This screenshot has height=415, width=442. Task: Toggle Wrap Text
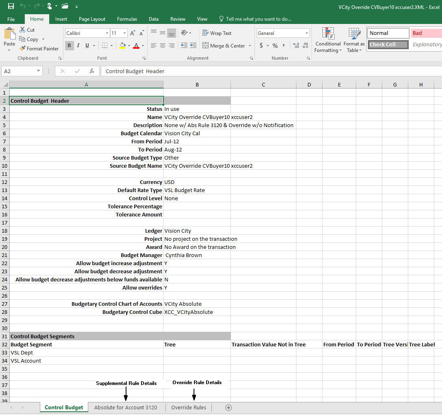pos(217,33)
